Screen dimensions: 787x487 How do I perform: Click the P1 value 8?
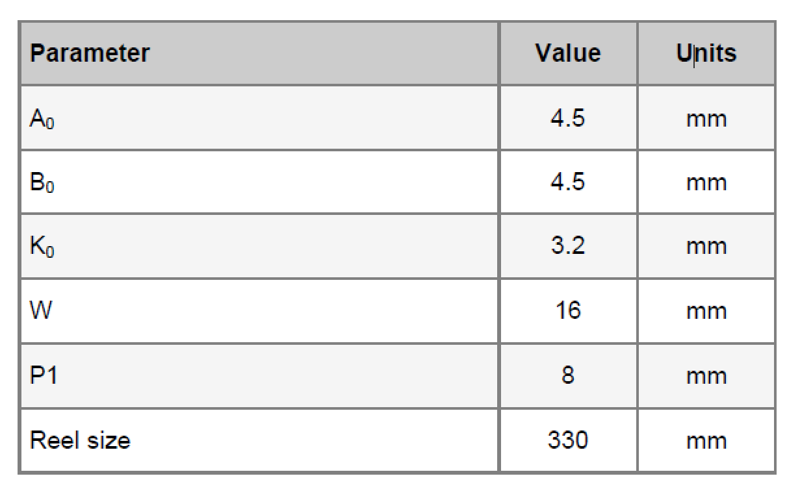pyautogui.click(x=568, y=375)
